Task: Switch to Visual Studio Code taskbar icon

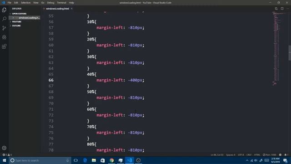Action: click(x=129, y=160)
